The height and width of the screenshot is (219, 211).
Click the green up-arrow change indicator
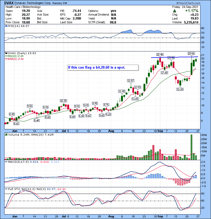175,11
